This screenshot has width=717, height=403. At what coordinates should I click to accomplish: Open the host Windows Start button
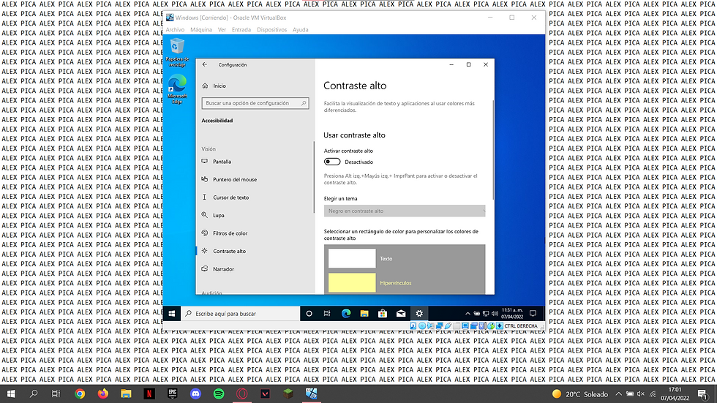pos(11,394)
